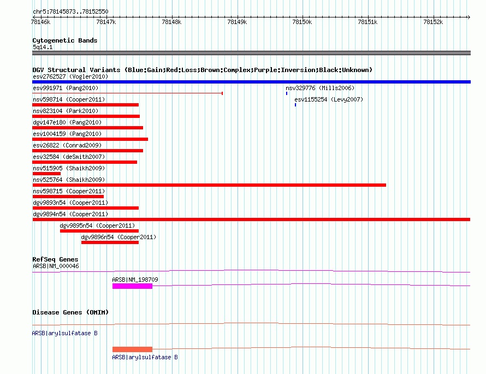The image size is (486, 374).
Task: Select dgv9895n54 (Cooper2011) variant label
Action: 97,225
